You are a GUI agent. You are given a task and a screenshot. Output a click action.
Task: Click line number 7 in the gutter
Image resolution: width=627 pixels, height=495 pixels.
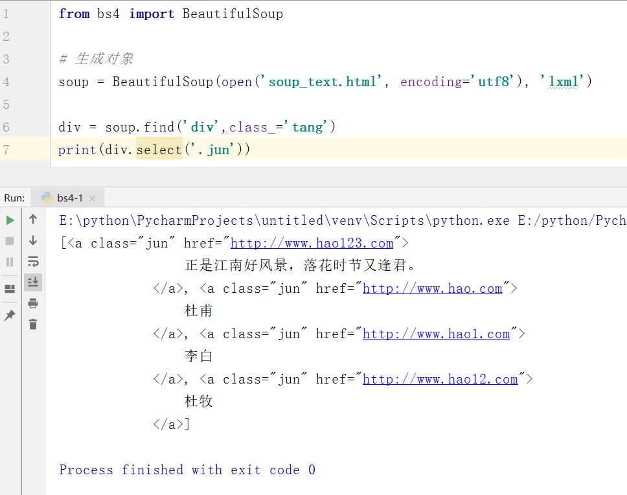point(6,150)
